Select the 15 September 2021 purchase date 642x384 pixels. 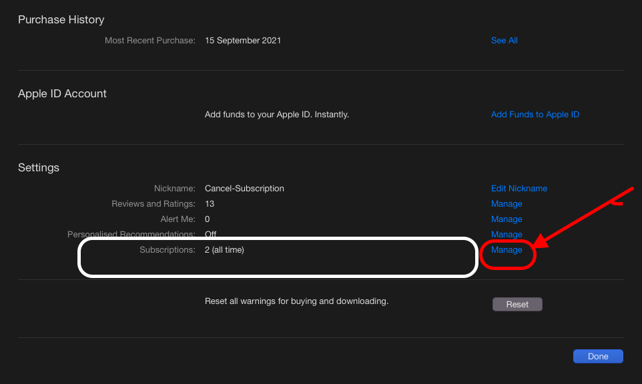[x=243, y=41]
